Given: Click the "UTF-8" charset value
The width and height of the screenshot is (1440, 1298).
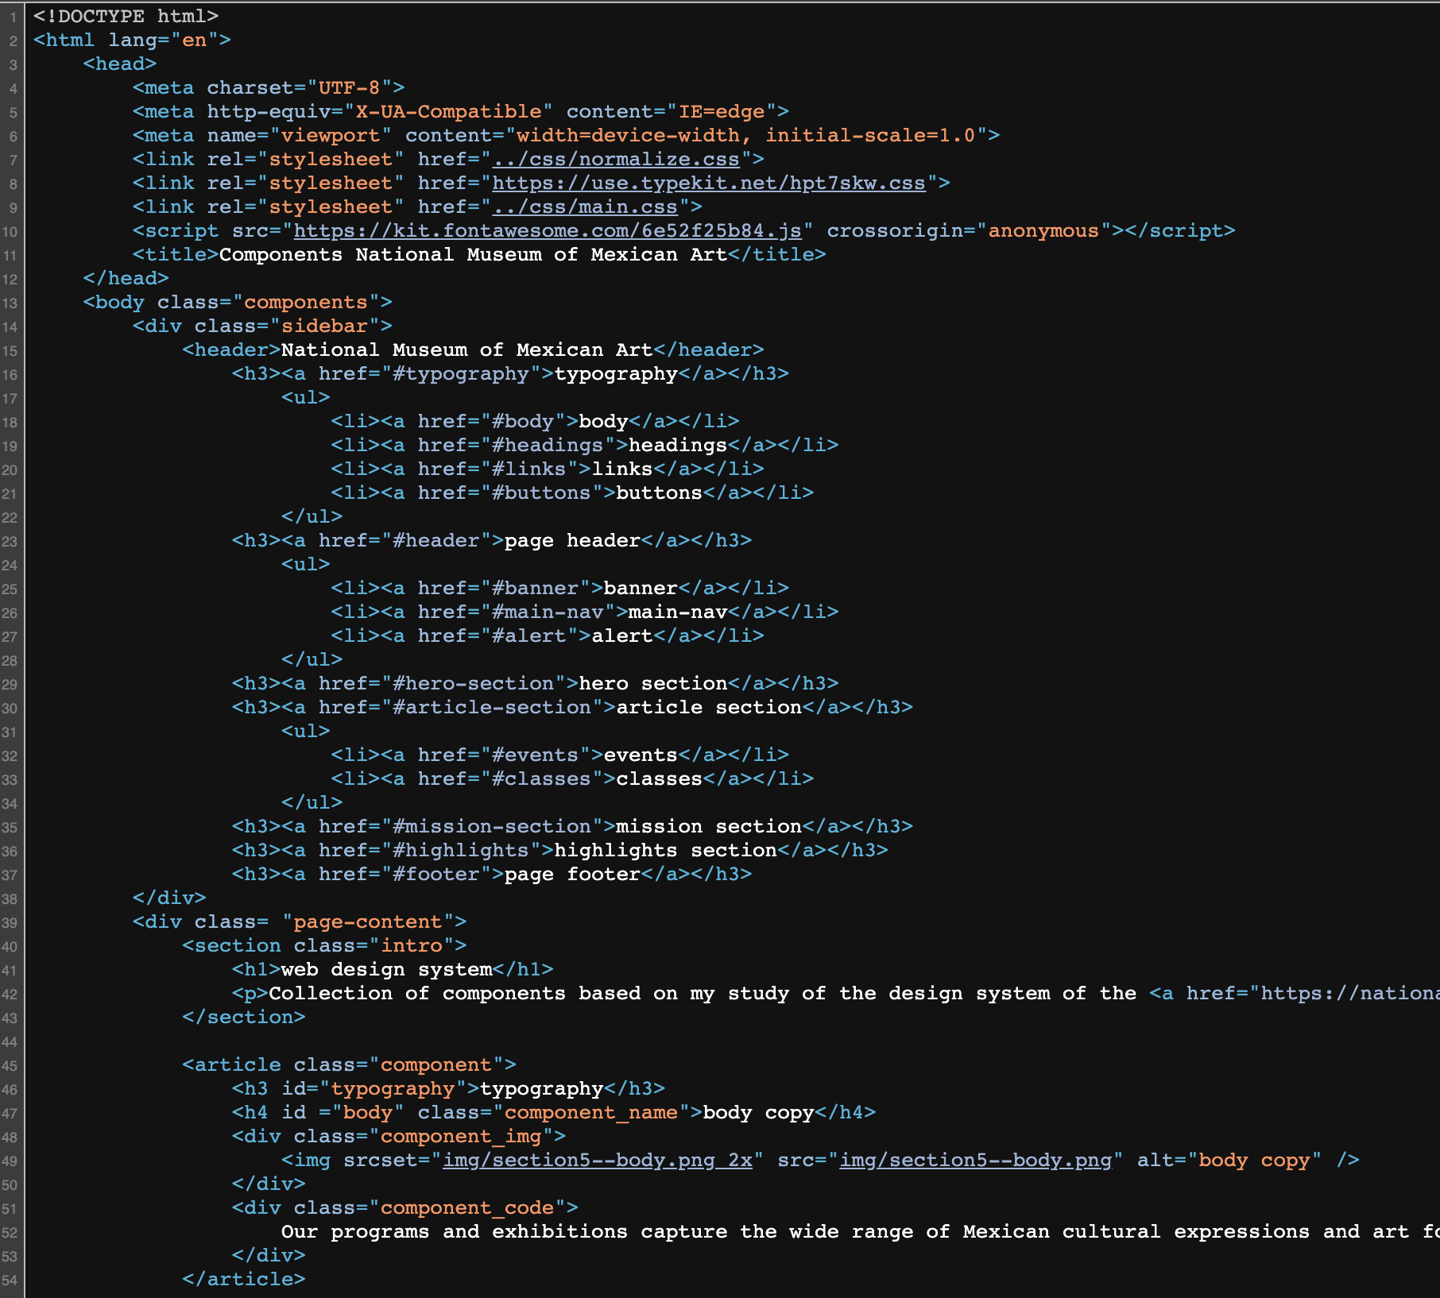Looking at the screenshot, I should pos(349,87).
